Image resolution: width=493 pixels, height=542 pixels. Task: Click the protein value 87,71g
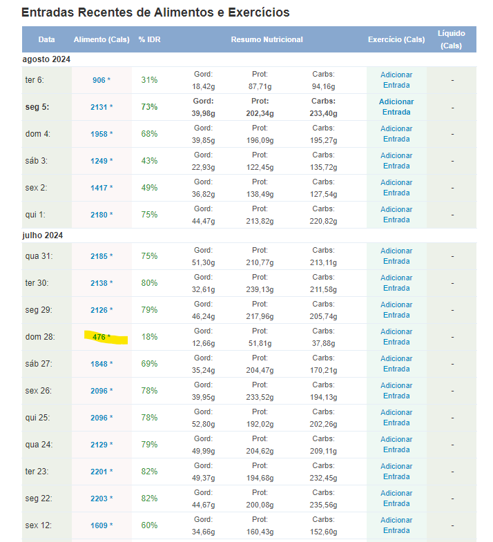(x=260, y=87)
